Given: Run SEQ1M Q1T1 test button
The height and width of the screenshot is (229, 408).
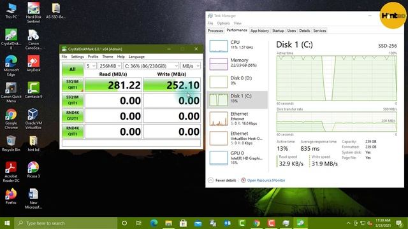Looking at the screenshot, I should (73, 100).
